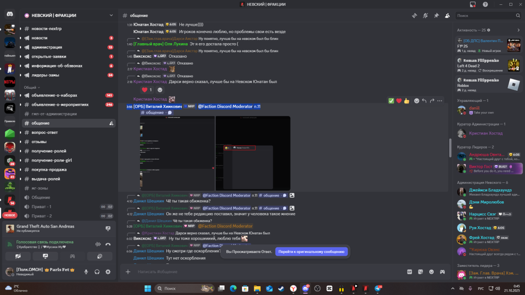
Task: Open the вопрос-ответ channel
Action: click(x=45, y=132)
